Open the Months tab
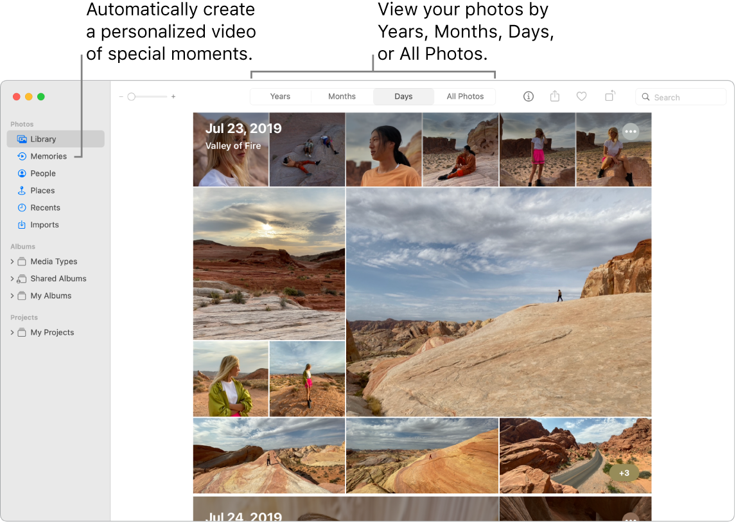Screen dimensions: 736x523 [x=342, y=96]
